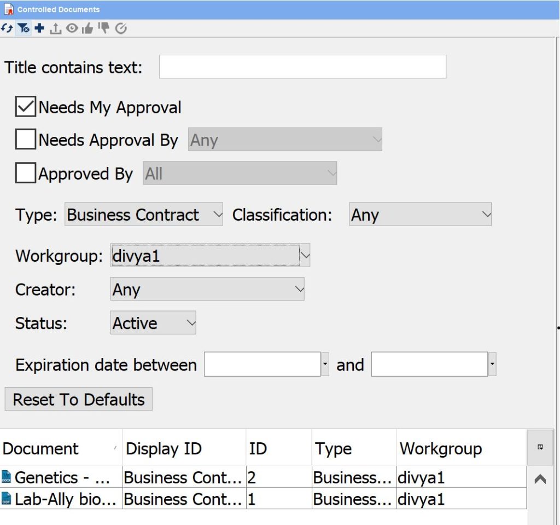Click the eye view icon
The image size is (560, 525).
tap(72, 28)
